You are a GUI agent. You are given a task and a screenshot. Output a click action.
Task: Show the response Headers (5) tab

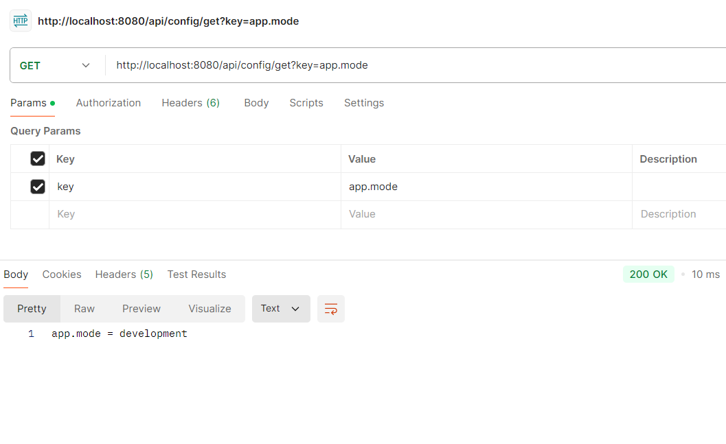124,274
